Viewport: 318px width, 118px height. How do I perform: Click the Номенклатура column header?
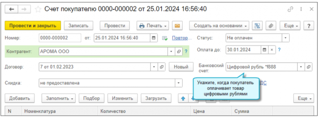click(x=59, y=111)
